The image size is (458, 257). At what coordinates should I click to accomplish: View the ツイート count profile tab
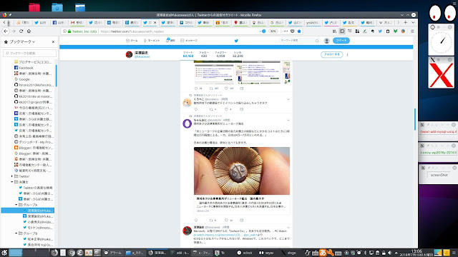[188, 54]
